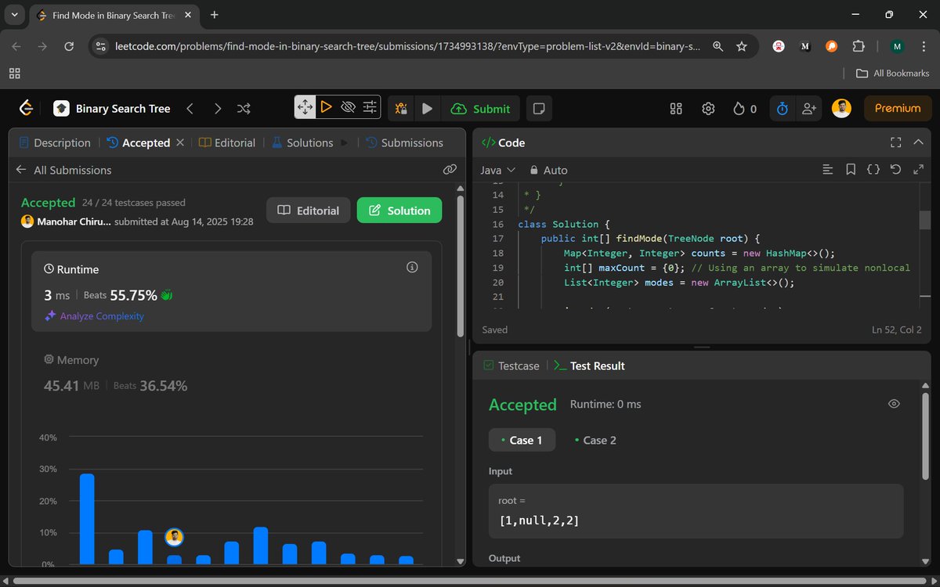Screen dimensions: 940x587
Task: Open All Bookmarks folder
Action: pyautogui.click(x=893, y=73)
